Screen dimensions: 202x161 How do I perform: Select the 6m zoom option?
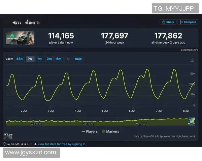(59, 59)
